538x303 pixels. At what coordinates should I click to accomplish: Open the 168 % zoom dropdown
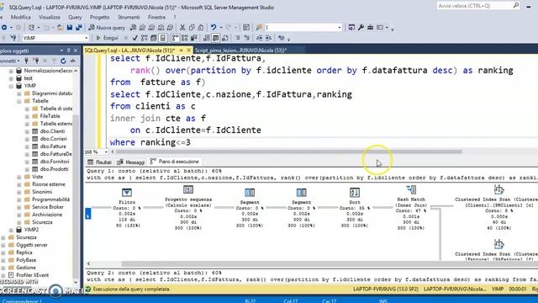[107, 151]
